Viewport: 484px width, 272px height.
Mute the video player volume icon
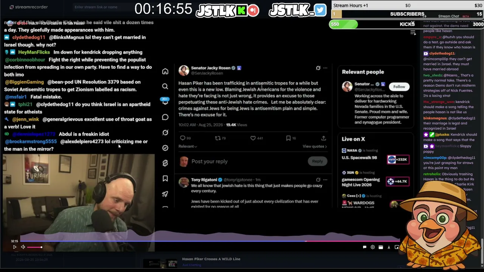pyautogui.click(x=23, y=247)
